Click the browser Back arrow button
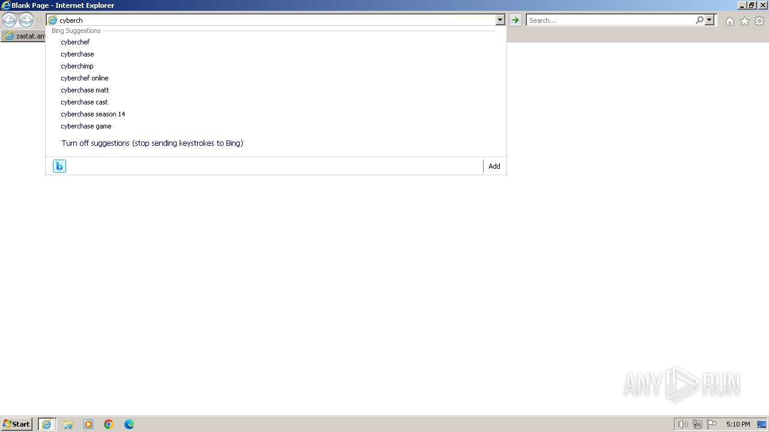The image size is (769, 432). (x=9, y=20)
